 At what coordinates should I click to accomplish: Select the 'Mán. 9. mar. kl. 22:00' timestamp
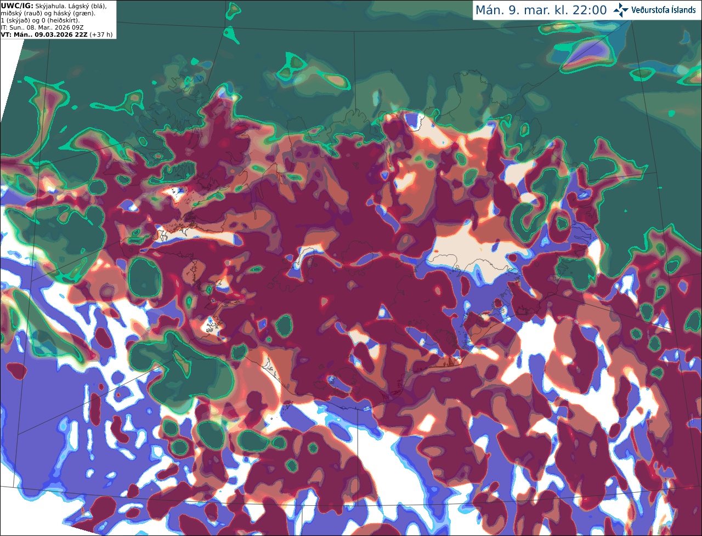(541, 10)
